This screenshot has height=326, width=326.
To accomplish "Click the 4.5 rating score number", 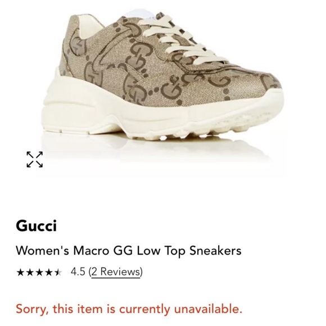I will point(78,271).
